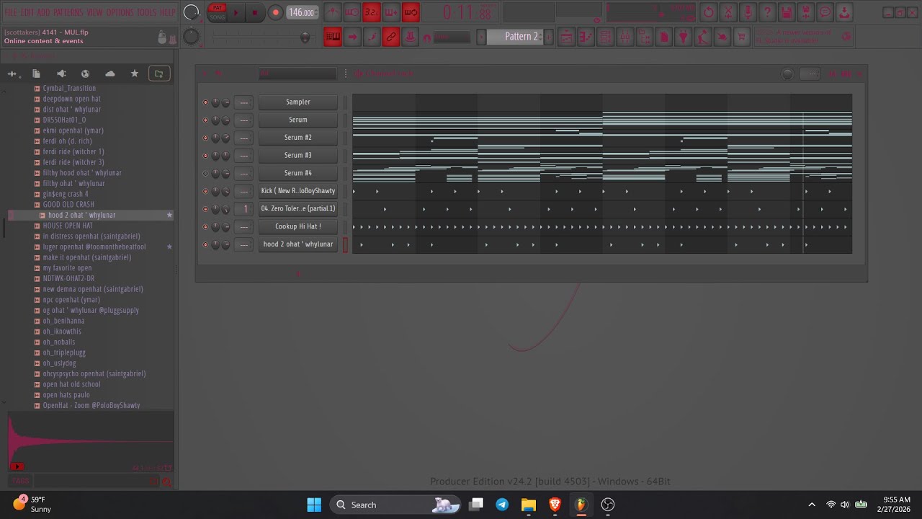
Task: Toggle auto-scroll arrow button
Action: coord(352,37)
